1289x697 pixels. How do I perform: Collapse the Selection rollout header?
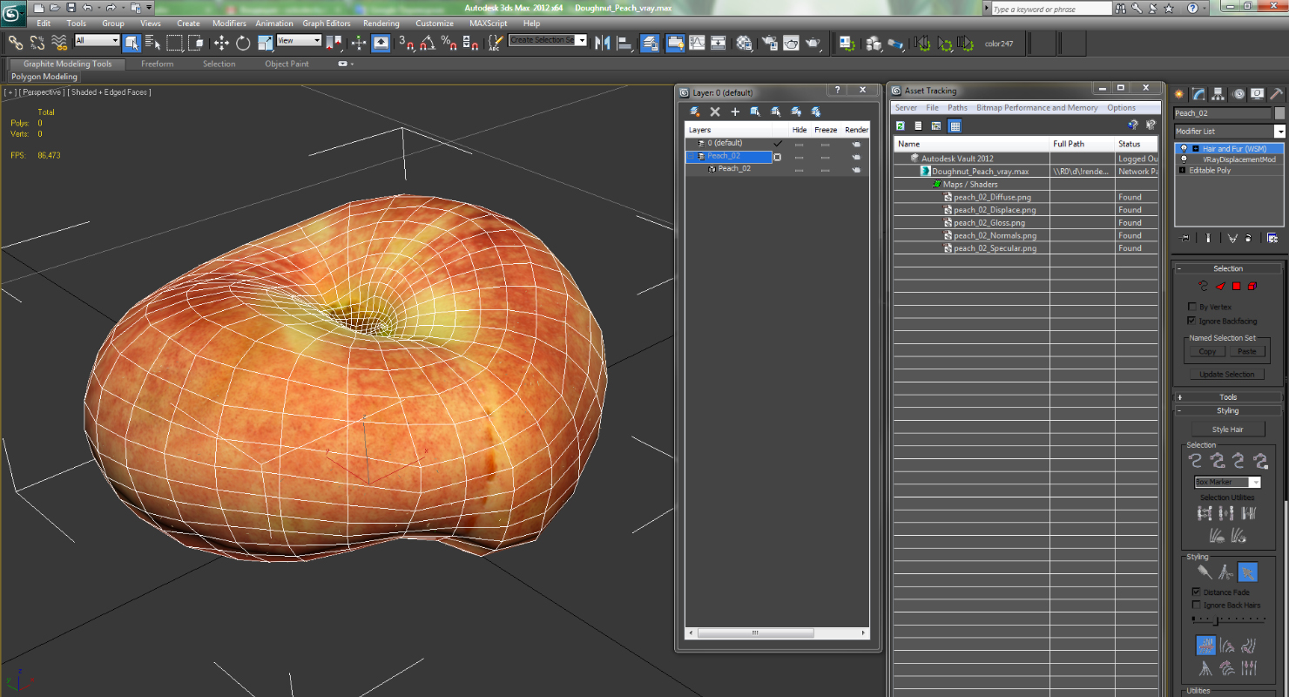tap(1228, 268)
